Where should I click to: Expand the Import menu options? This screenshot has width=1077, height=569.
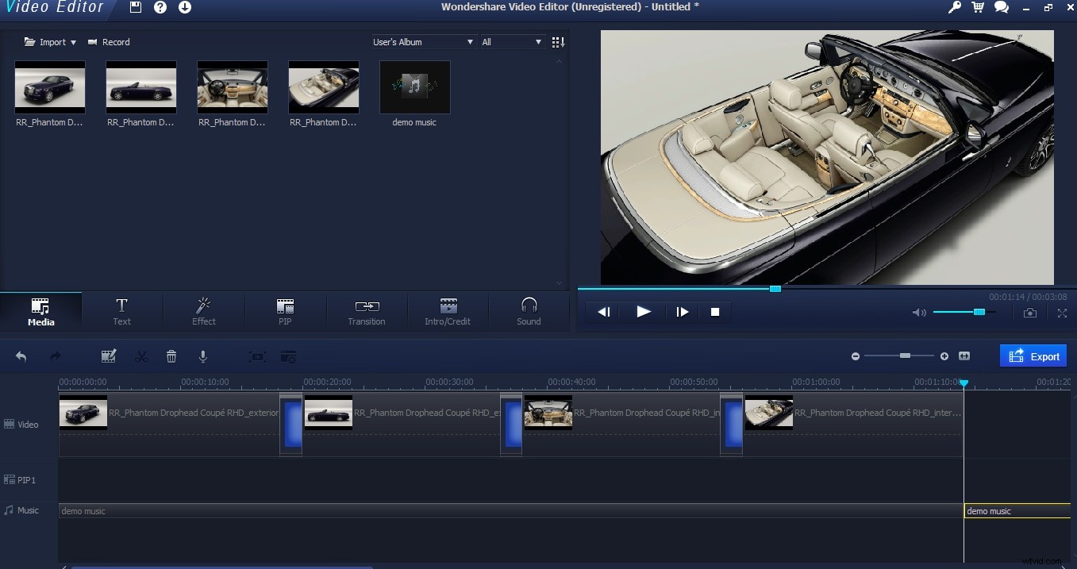click(x=72, y=41)
